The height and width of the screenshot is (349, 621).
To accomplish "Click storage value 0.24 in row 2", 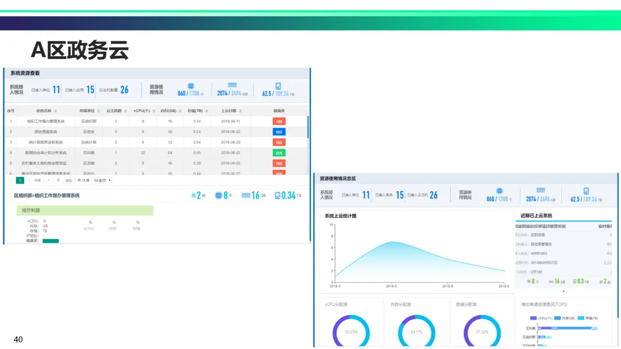I will pos(197,131).
